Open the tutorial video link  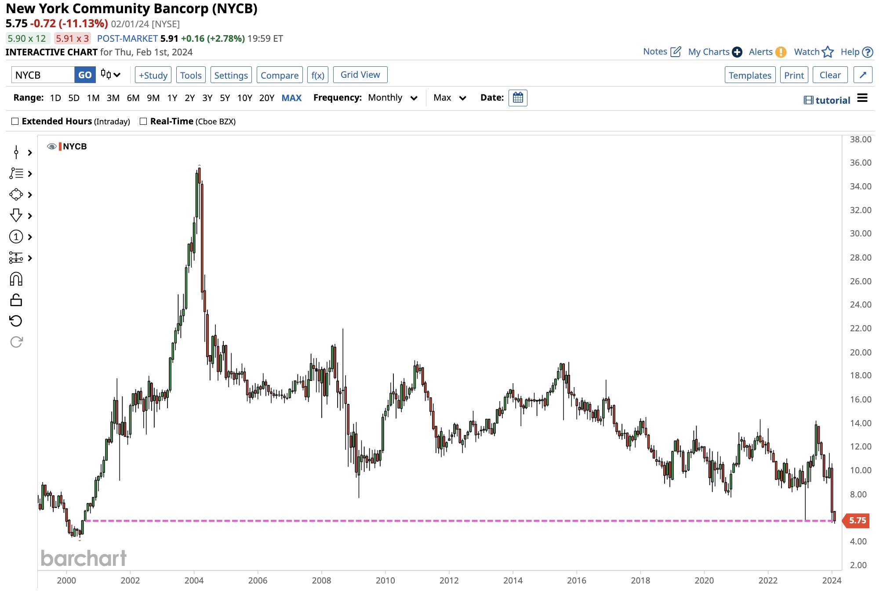[x=827, y=100]
